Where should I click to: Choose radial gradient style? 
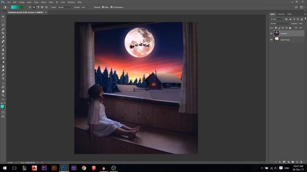34,7
